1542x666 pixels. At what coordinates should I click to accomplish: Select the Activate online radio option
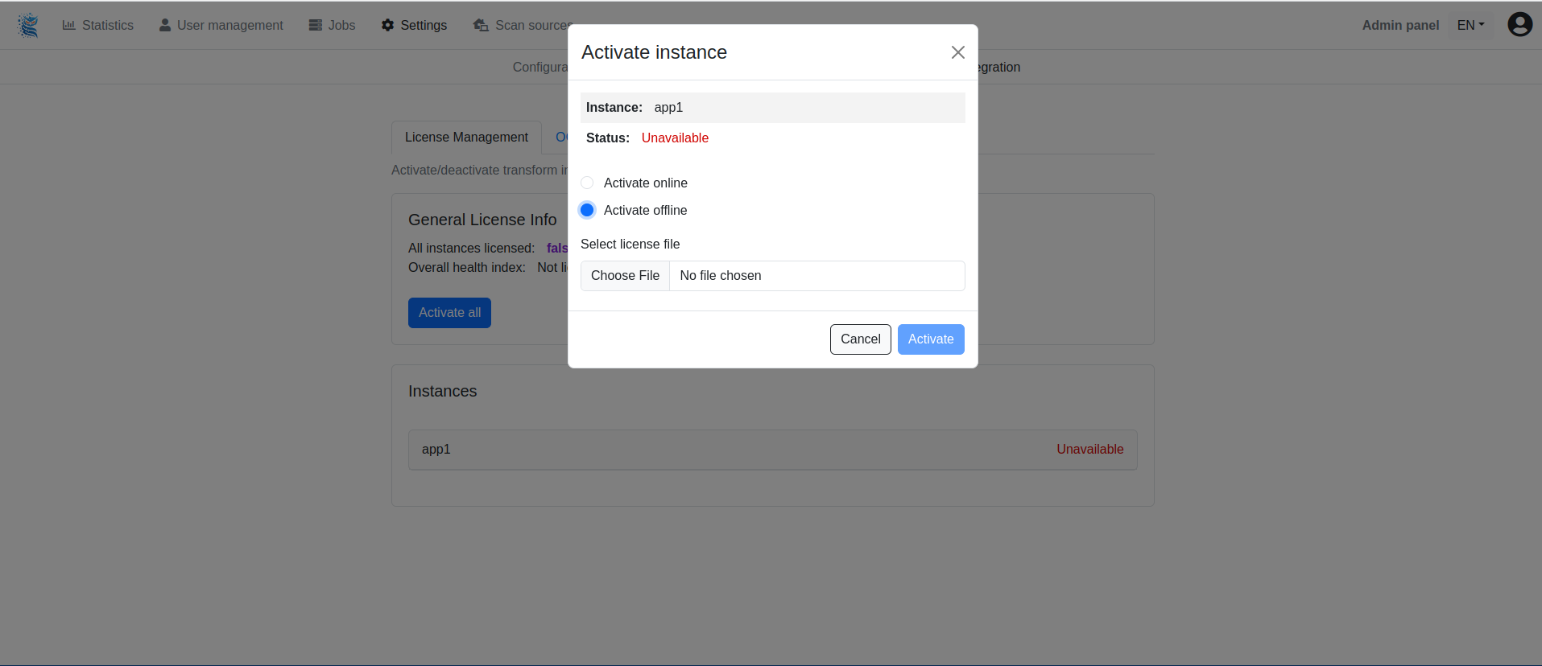click(587, 183)
